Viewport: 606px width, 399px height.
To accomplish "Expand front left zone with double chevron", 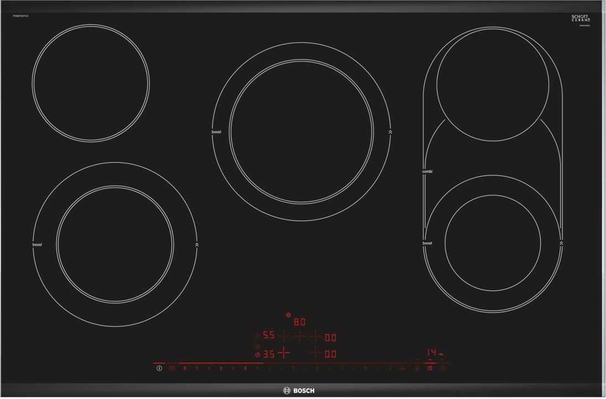I will click(x=196, y=245).
